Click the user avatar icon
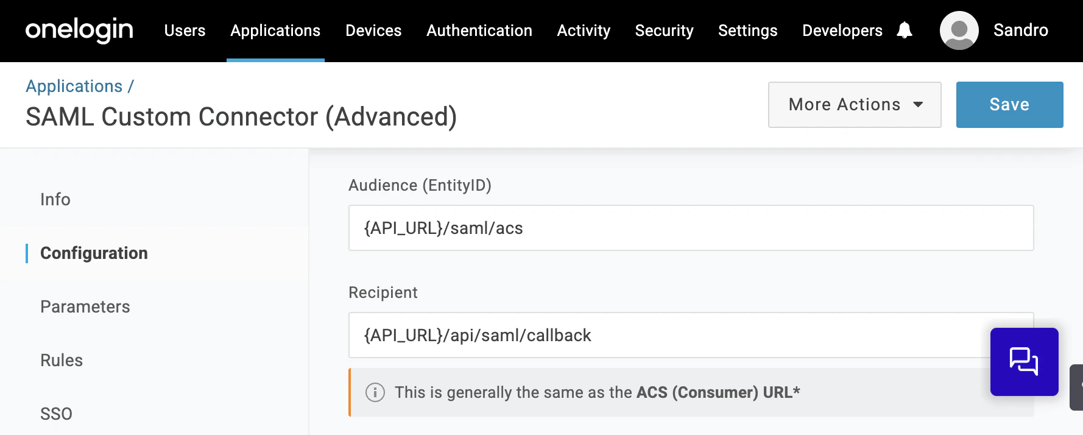The image size is (1083, 435). pos(959,30)
